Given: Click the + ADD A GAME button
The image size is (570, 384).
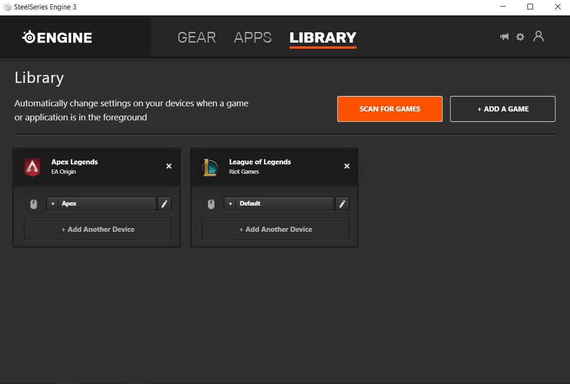Looking at the screenshot, I should (503, 109).
